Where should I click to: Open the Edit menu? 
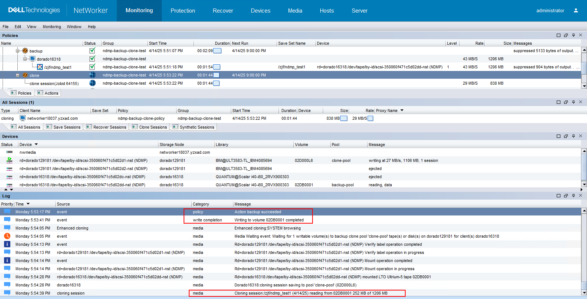click(x=18, y=27)
